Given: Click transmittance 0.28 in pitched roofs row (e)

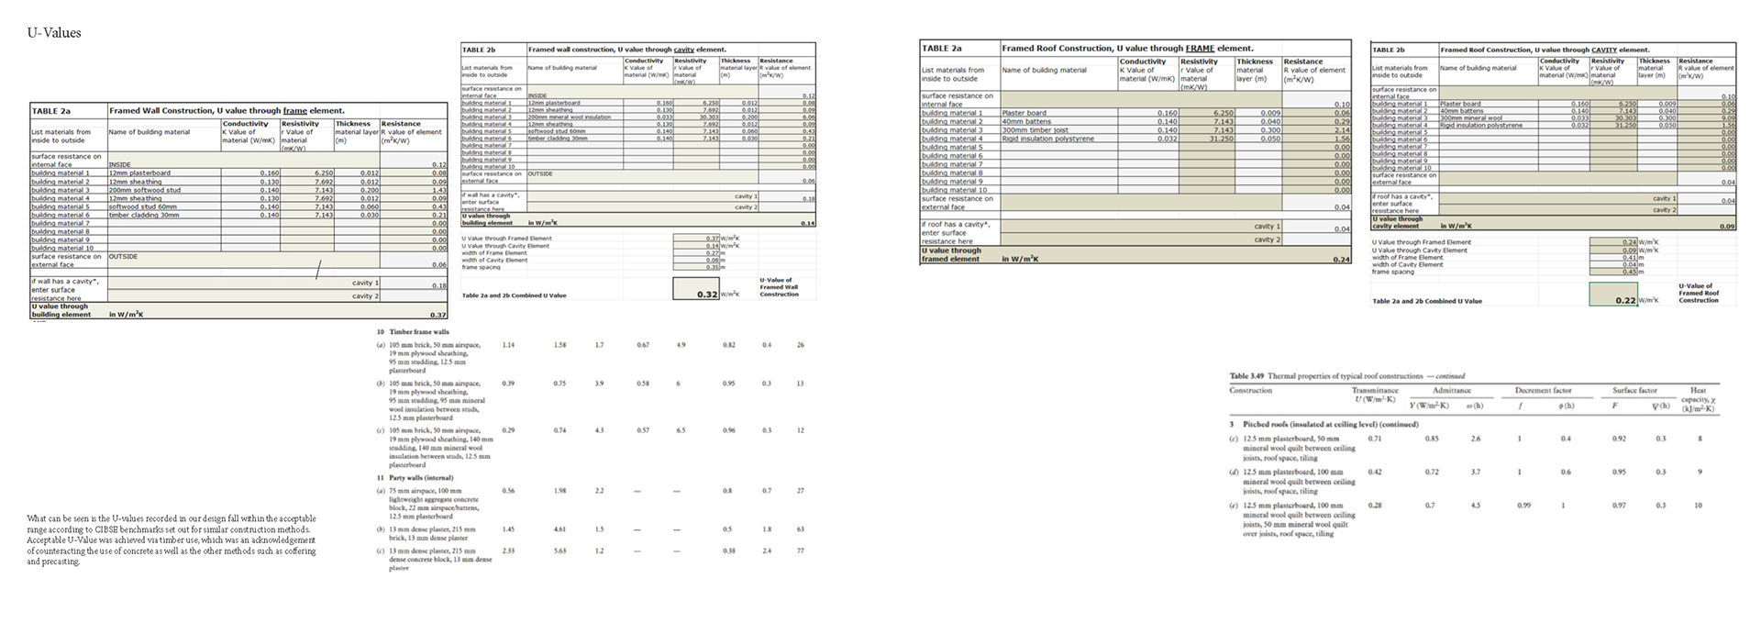Looking at the screenshot, I should [x=1375, y=506].
